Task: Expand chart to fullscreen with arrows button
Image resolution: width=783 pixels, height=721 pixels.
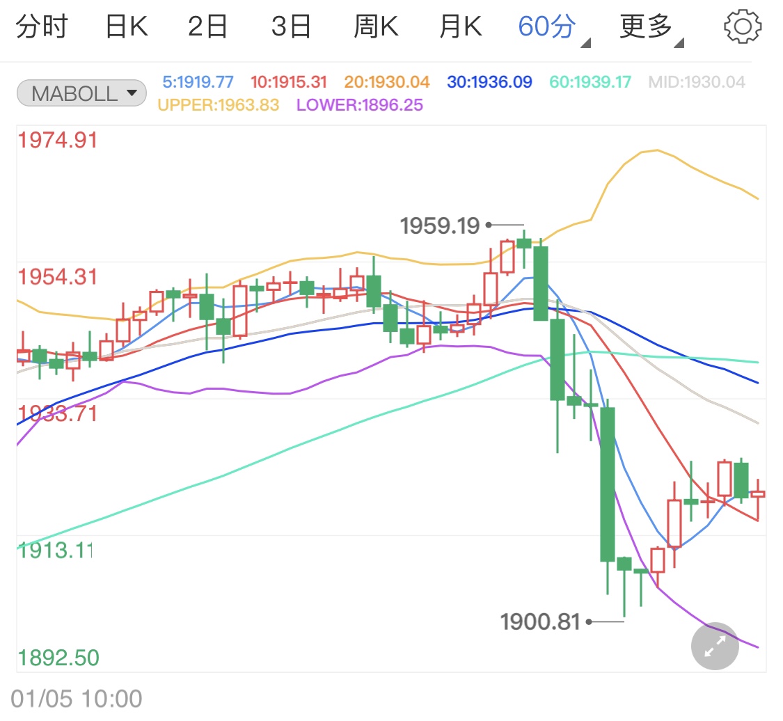Action: click(x=715, y=646)
